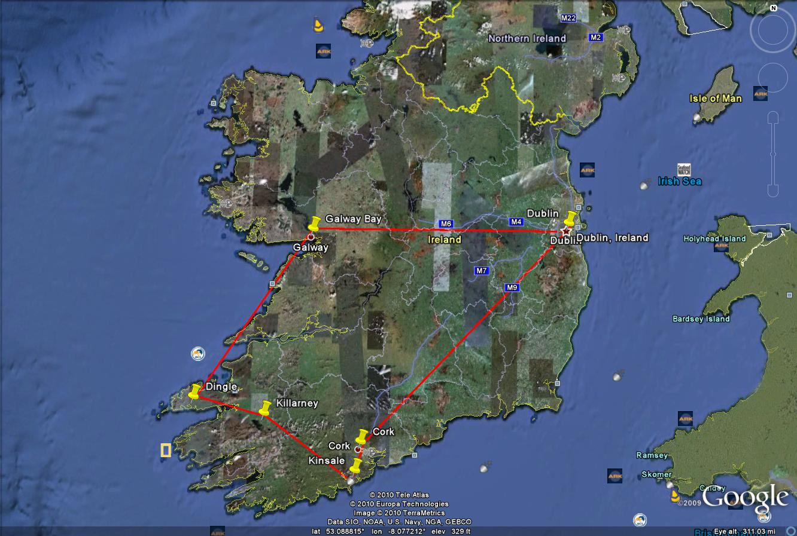Click the ARK icon beside Isle of Man
The image size is (797, 536).
click(761, 94)
